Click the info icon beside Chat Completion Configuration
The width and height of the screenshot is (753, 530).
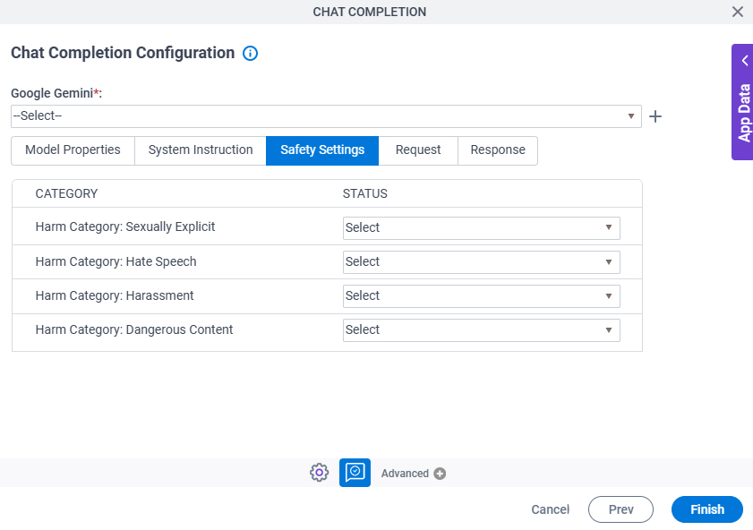[250, 54]
